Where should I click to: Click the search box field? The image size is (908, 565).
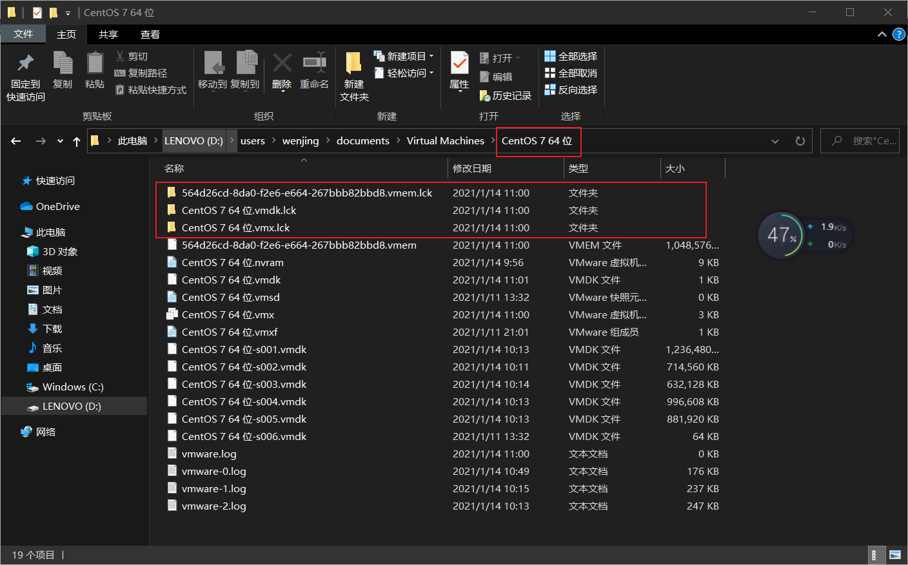tap(860, 141)
